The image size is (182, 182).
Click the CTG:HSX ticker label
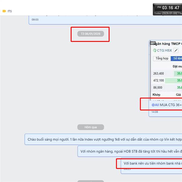point(164,50)
